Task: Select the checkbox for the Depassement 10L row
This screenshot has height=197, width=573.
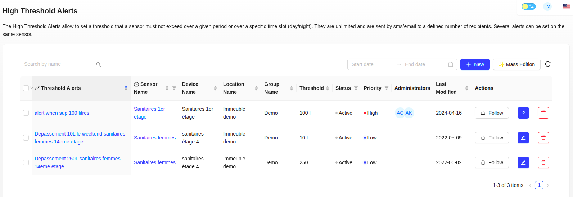Action: 26,138
